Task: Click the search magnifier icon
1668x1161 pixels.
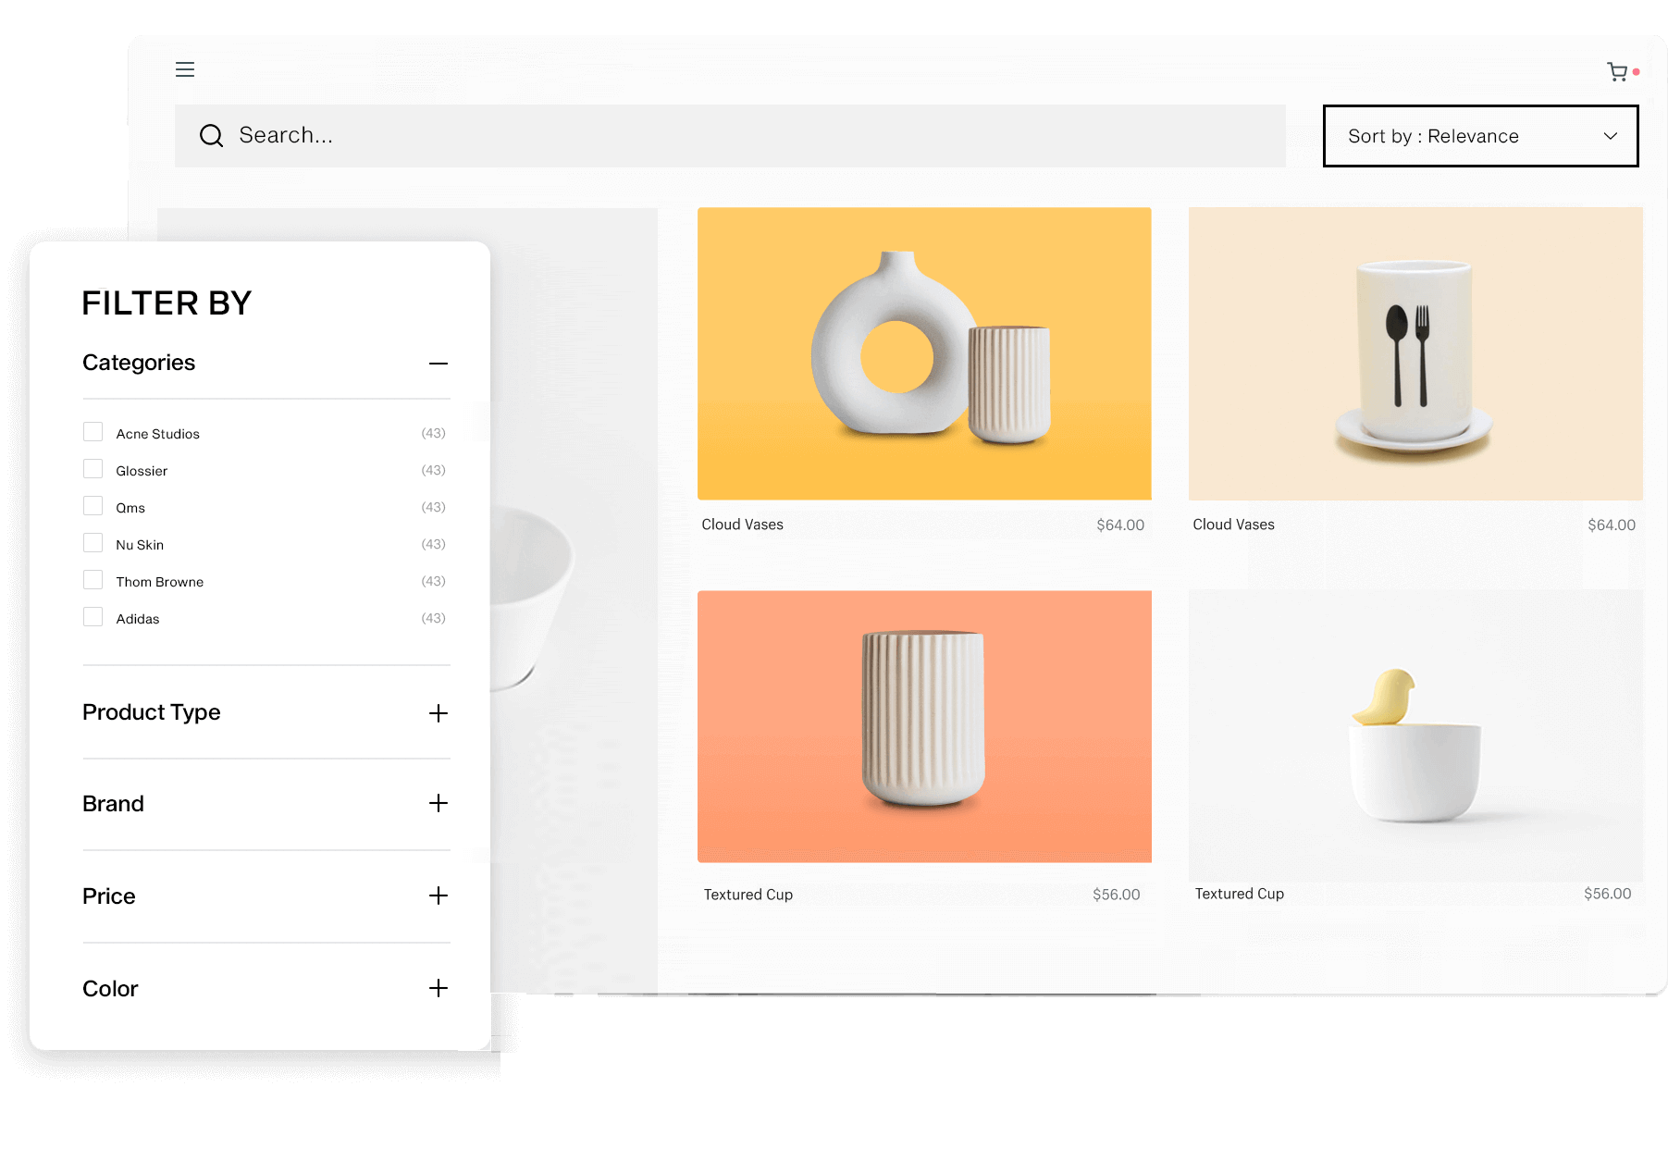Action: coord(211,135)
